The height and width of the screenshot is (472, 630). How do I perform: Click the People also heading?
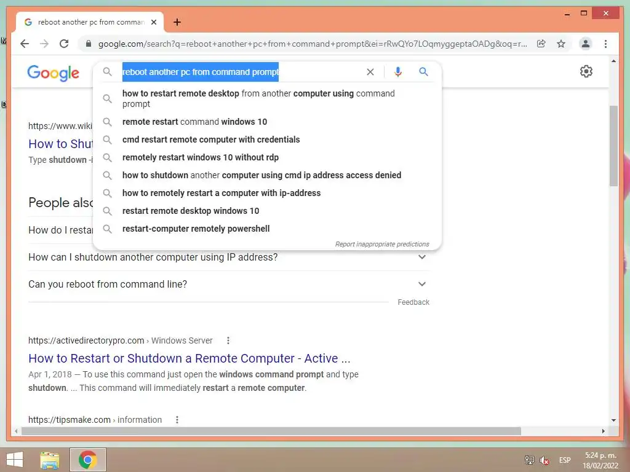pyautogui.click(x=61, y=203)
